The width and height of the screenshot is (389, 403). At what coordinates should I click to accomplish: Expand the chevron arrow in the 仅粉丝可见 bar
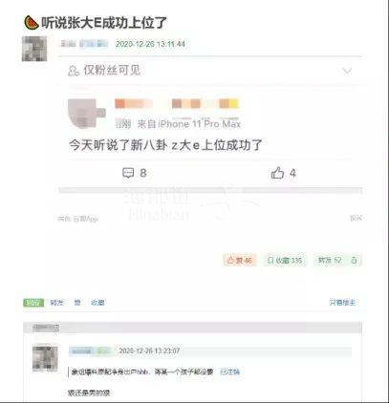click(347, 71)
